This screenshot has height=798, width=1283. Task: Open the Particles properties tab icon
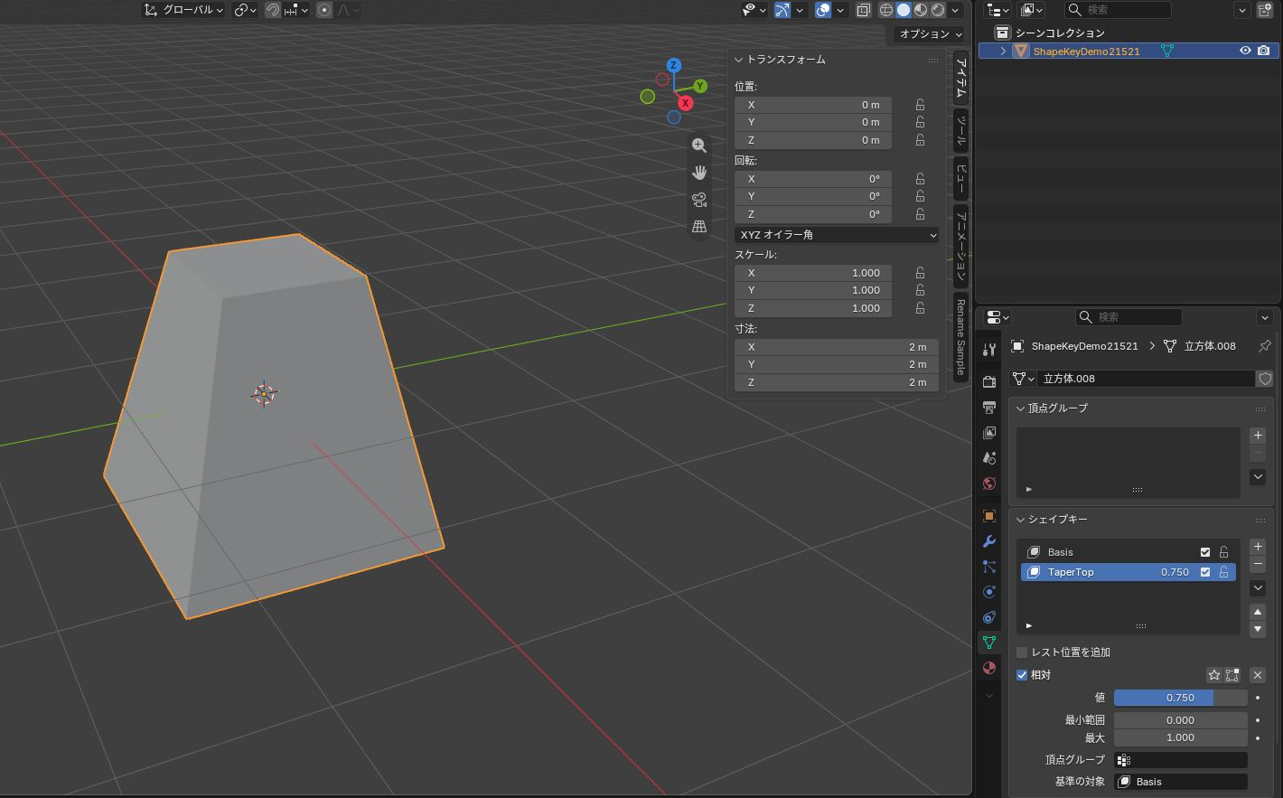click(x=989, y=567)
